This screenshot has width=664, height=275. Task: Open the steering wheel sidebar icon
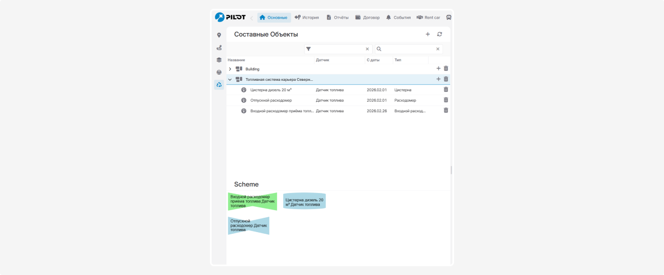click(219, 72)
